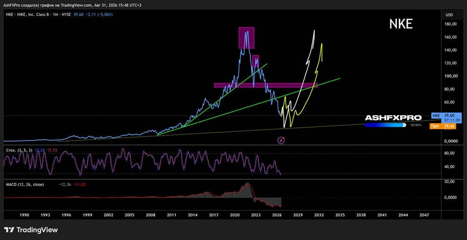Viewport: 467px width, 240px height.
Task: Select the largest magenta rectangle at the price peak
Action: (246, 38)
